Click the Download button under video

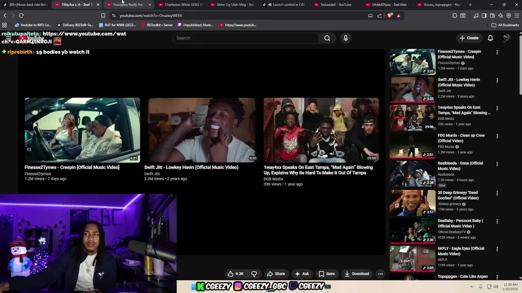357,274
